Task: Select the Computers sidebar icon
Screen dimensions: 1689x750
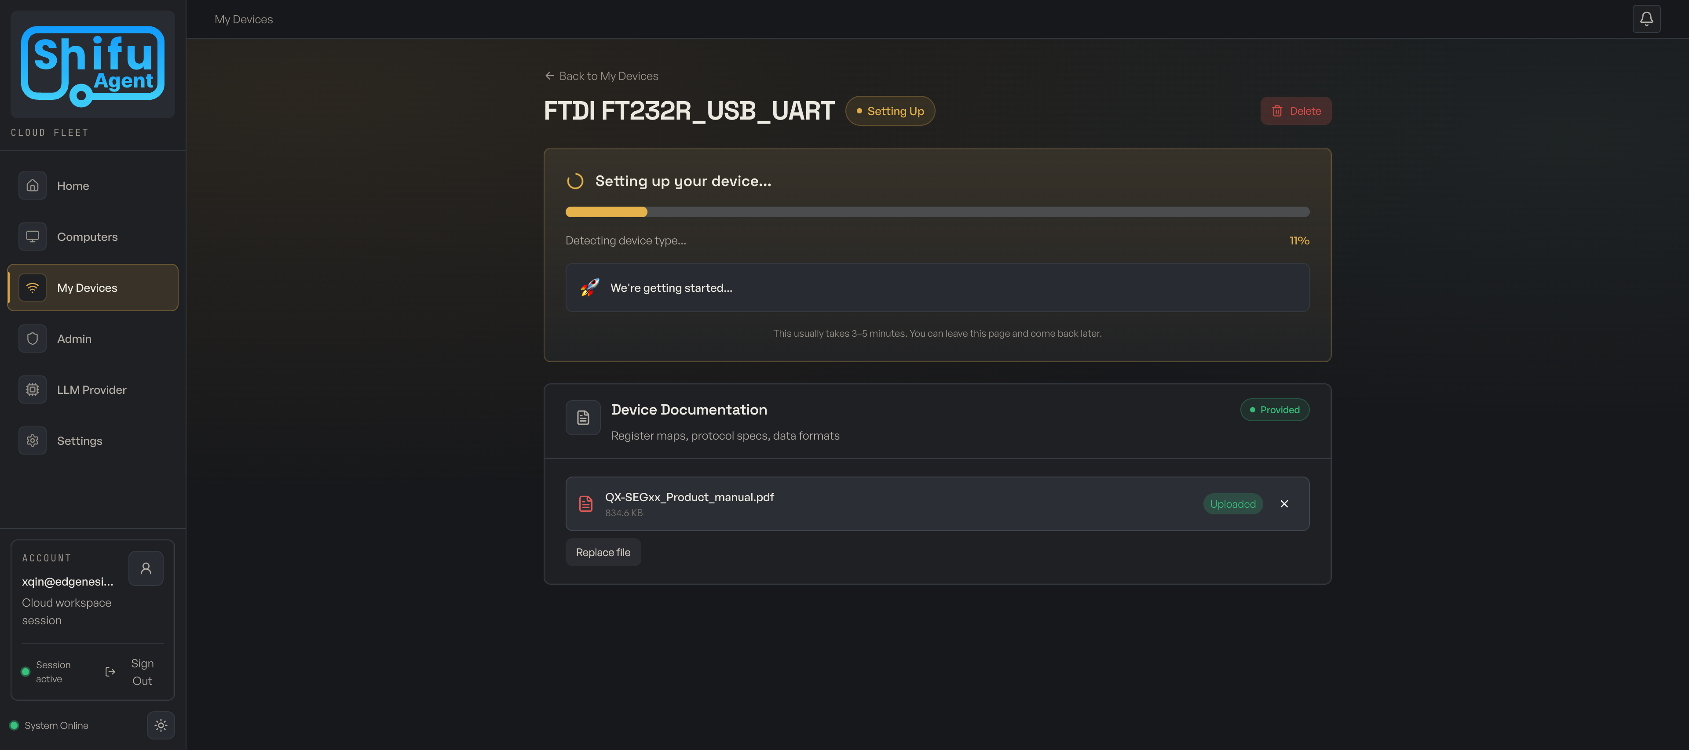Action: tap(32, 237)
